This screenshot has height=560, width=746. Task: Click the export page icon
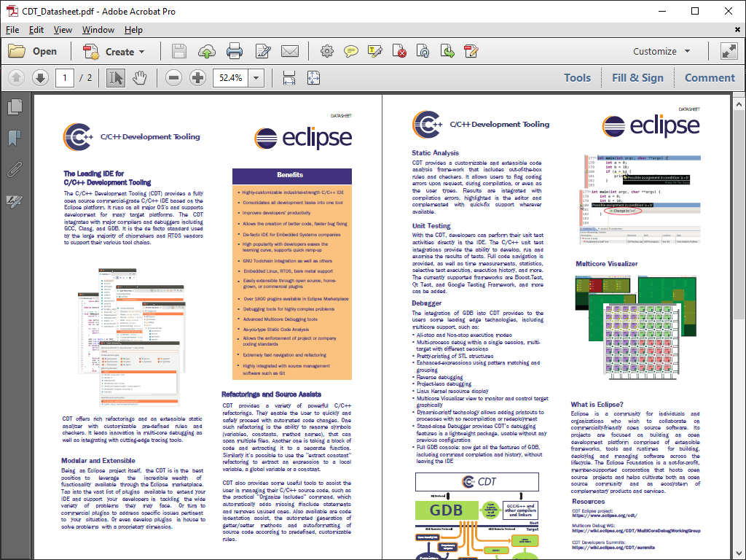pos(447,52)
